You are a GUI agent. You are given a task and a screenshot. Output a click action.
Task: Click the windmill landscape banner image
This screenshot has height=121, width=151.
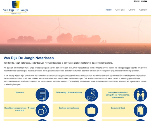75,35
